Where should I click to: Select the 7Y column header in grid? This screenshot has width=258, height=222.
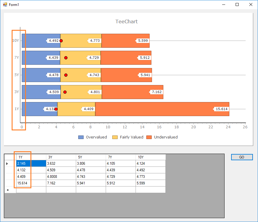[121, 157]
